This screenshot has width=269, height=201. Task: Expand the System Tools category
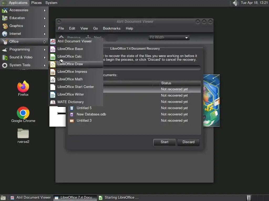point(24,65)
